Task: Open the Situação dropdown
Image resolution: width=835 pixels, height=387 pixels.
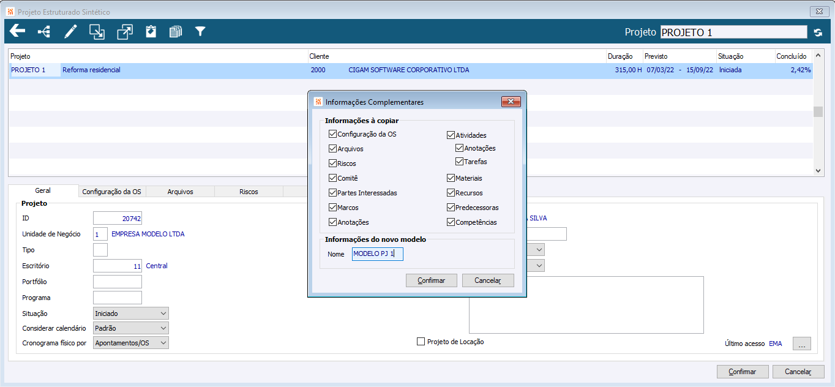Action: click(x=131, y=314)
